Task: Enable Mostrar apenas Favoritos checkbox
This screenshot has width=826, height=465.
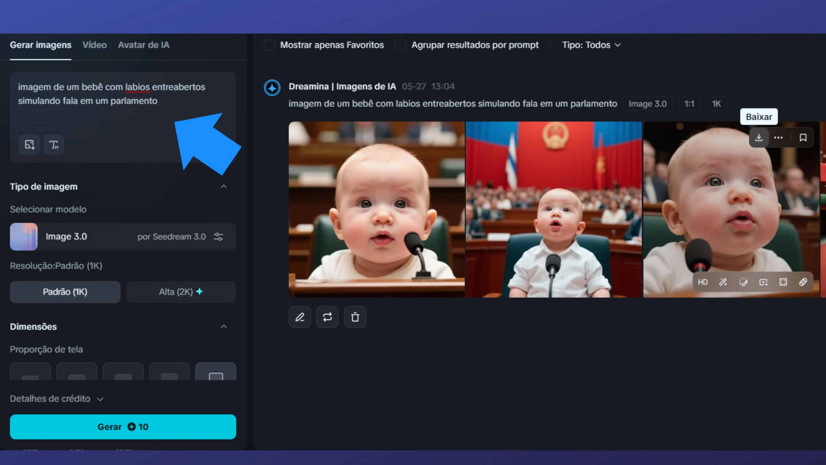Action: point(269,45)
